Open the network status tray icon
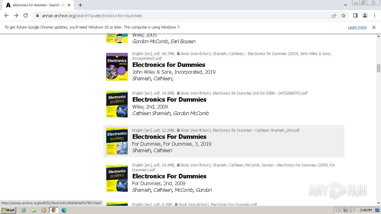Image resolution: width=381 pixels, height=214 pixels. [346, 210]
